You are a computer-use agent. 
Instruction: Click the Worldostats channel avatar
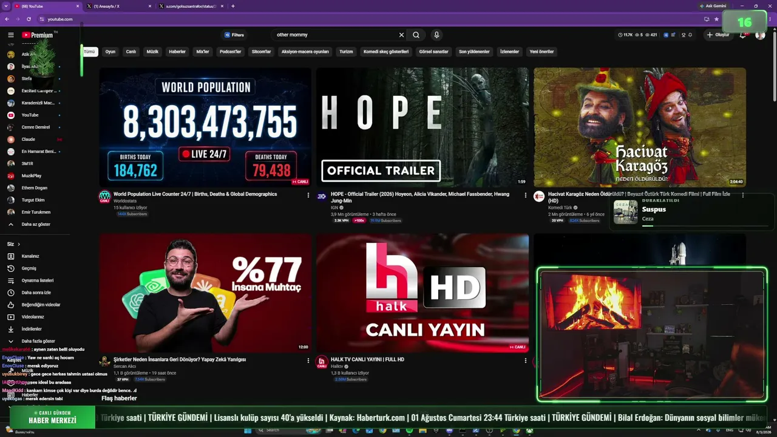pos(105,197)
